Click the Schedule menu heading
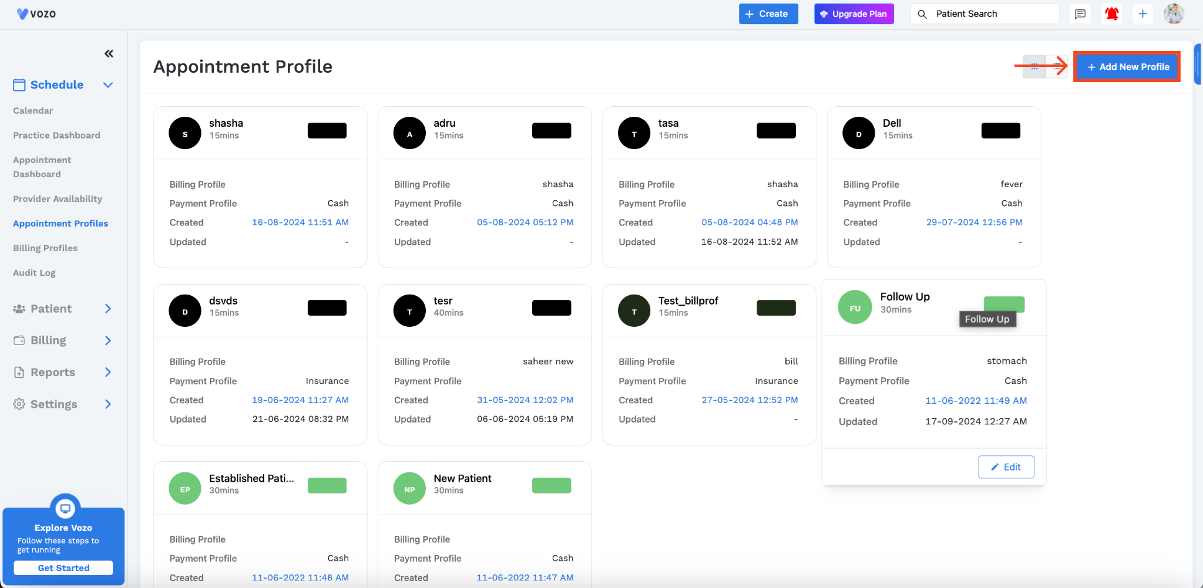Screen dimensions: 1203x588 pos(57,85)
